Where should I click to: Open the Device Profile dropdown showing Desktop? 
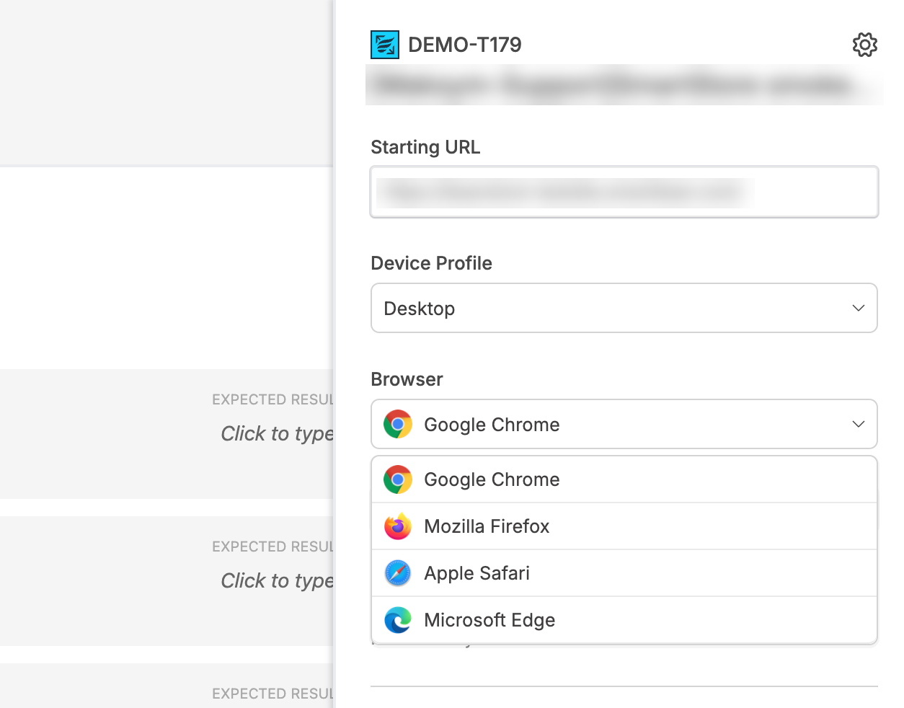click(x=624, y=308)
